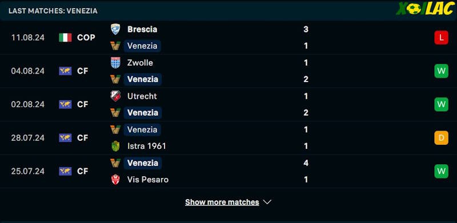Image resolution: width=457 pixels, height=223 pixels.
Task: Click the Show more matches link
Action: click(x=222, y=202)
